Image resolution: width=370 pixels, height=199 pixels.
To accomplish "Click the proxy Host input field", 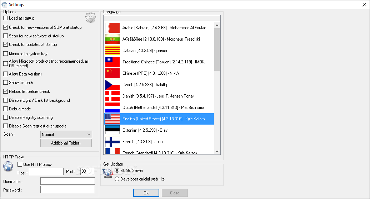I will [x=46, y=172].
